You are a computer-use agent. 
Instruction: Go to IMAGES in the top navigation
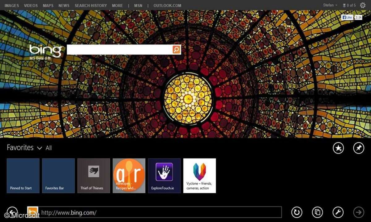click(x=12, y=6)
